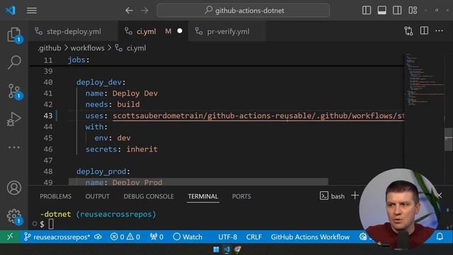
Task: Show additional views ellipsis in activity bar
Action: coord(14,147)
